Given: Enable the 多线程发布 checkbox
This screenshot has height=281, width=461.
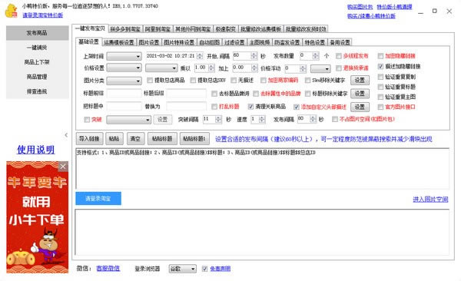Looking at the screenshot, I should tap(339, 56).
